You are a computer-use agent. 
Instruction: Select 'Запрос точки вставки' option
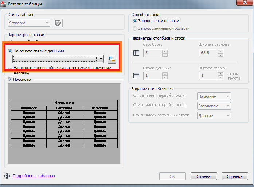pyautogui.click(x=135, y=21)
